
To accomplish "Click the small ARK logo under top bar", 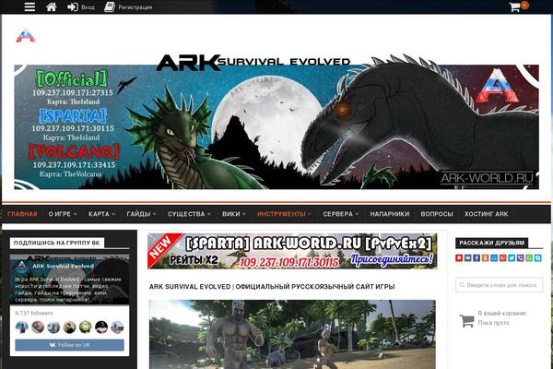I will (26, 36).
